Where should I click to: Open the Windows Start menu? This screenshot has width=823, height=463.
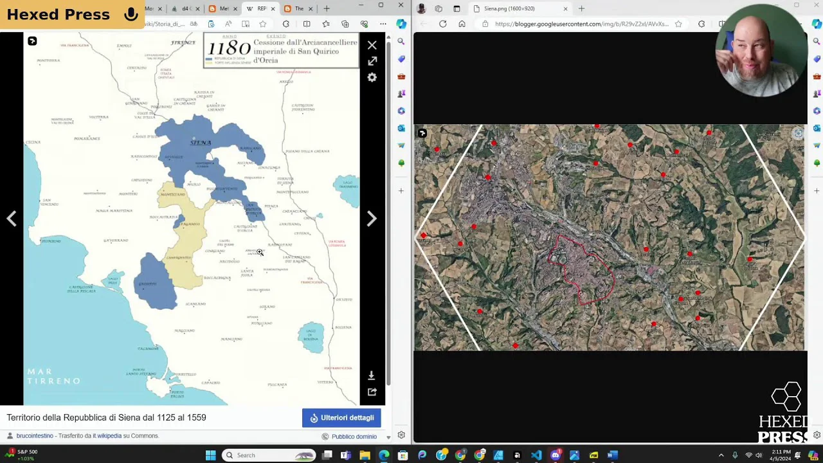[x=210, y=455]
